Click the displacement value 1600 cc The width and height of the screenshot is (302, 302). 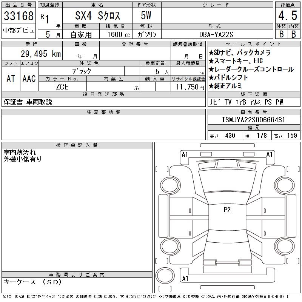(x=119, y=34)
